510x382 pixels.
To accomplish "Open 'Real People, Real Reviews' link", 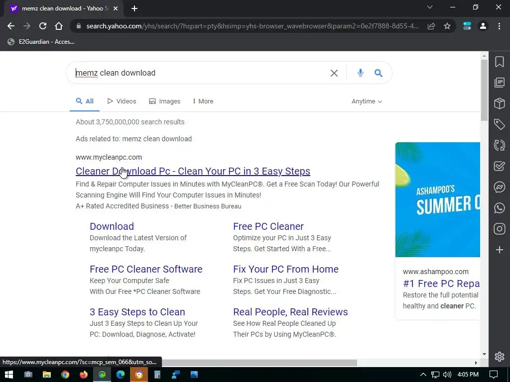I will [290, 312].
